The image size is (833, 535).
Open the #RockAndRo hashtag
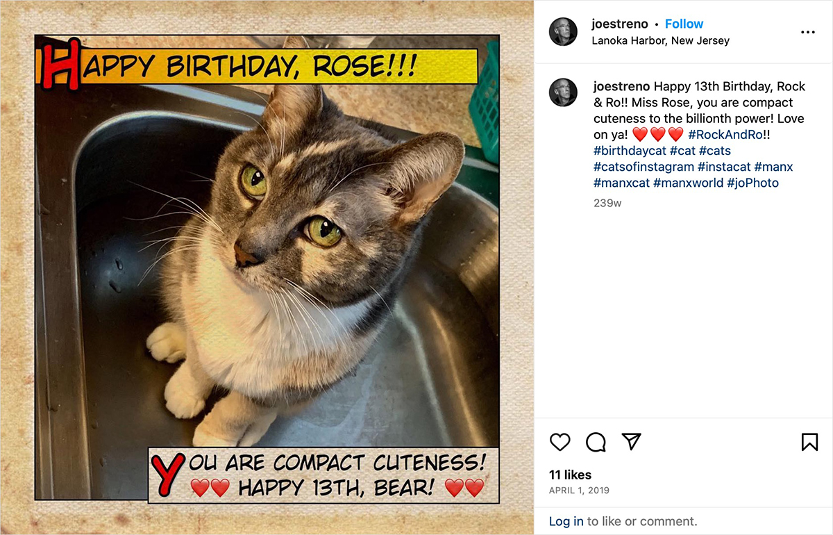click(x=725, y=135)
